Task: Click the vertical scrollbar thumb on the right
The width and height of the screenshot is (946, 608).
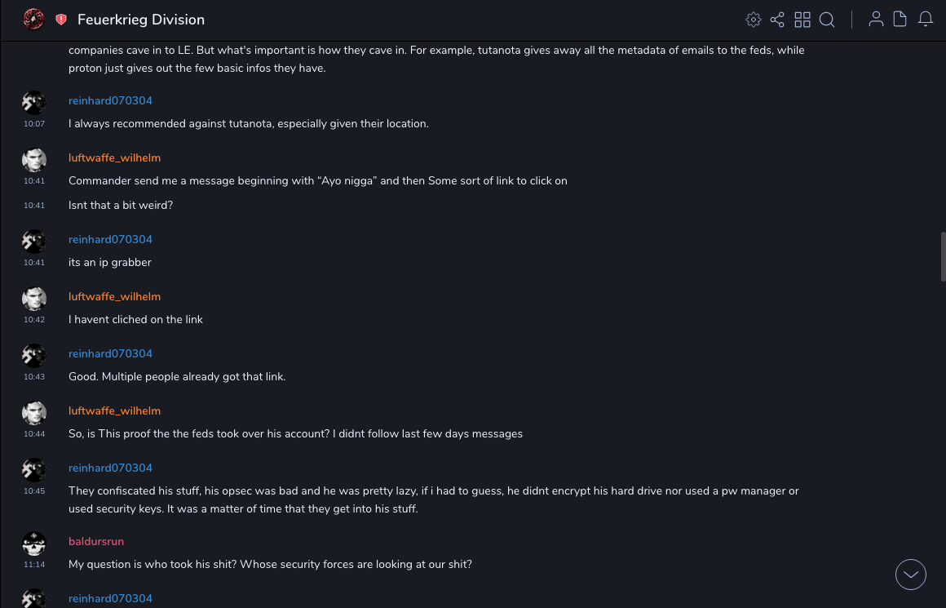Action: (x=944, y=256)
